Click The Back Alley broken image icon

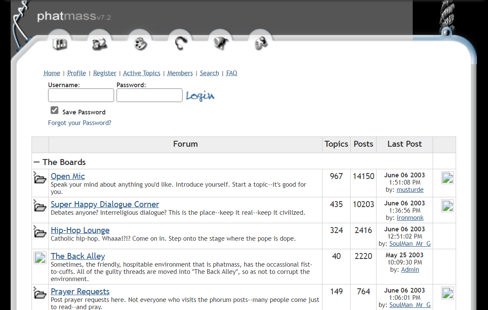40,257
